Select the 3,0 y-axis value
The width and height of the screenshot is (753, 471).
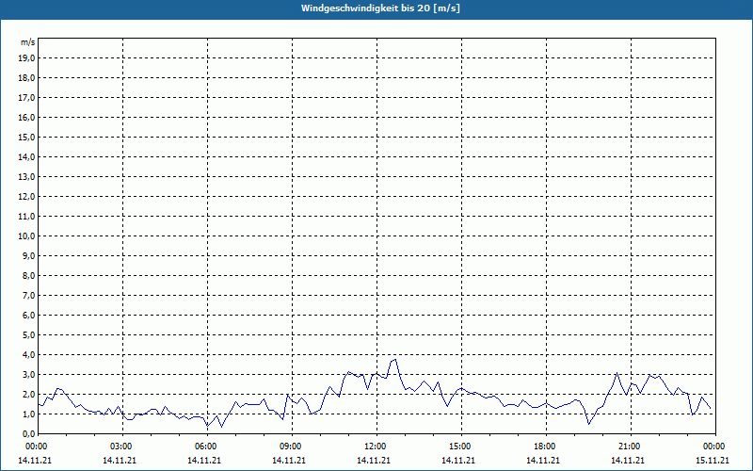(29, 374)
